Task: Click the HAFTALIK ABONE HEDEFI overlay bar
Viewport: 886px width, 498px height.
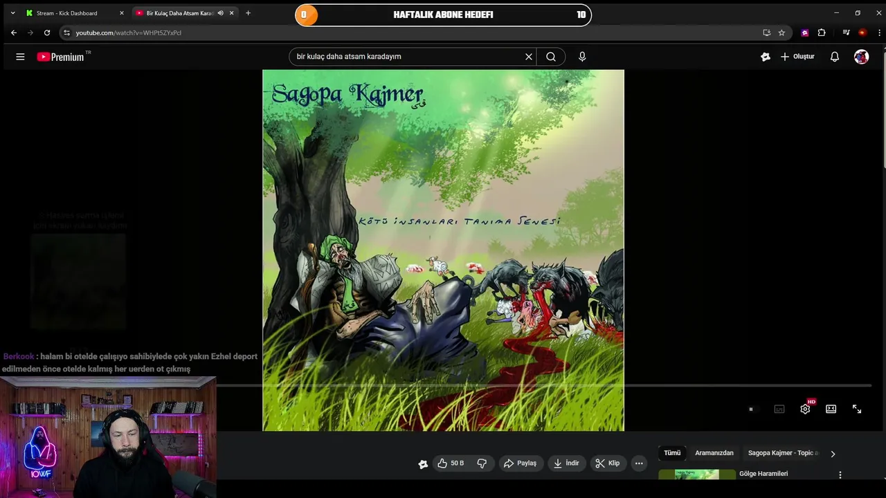Action: click(x=443, y=15)
